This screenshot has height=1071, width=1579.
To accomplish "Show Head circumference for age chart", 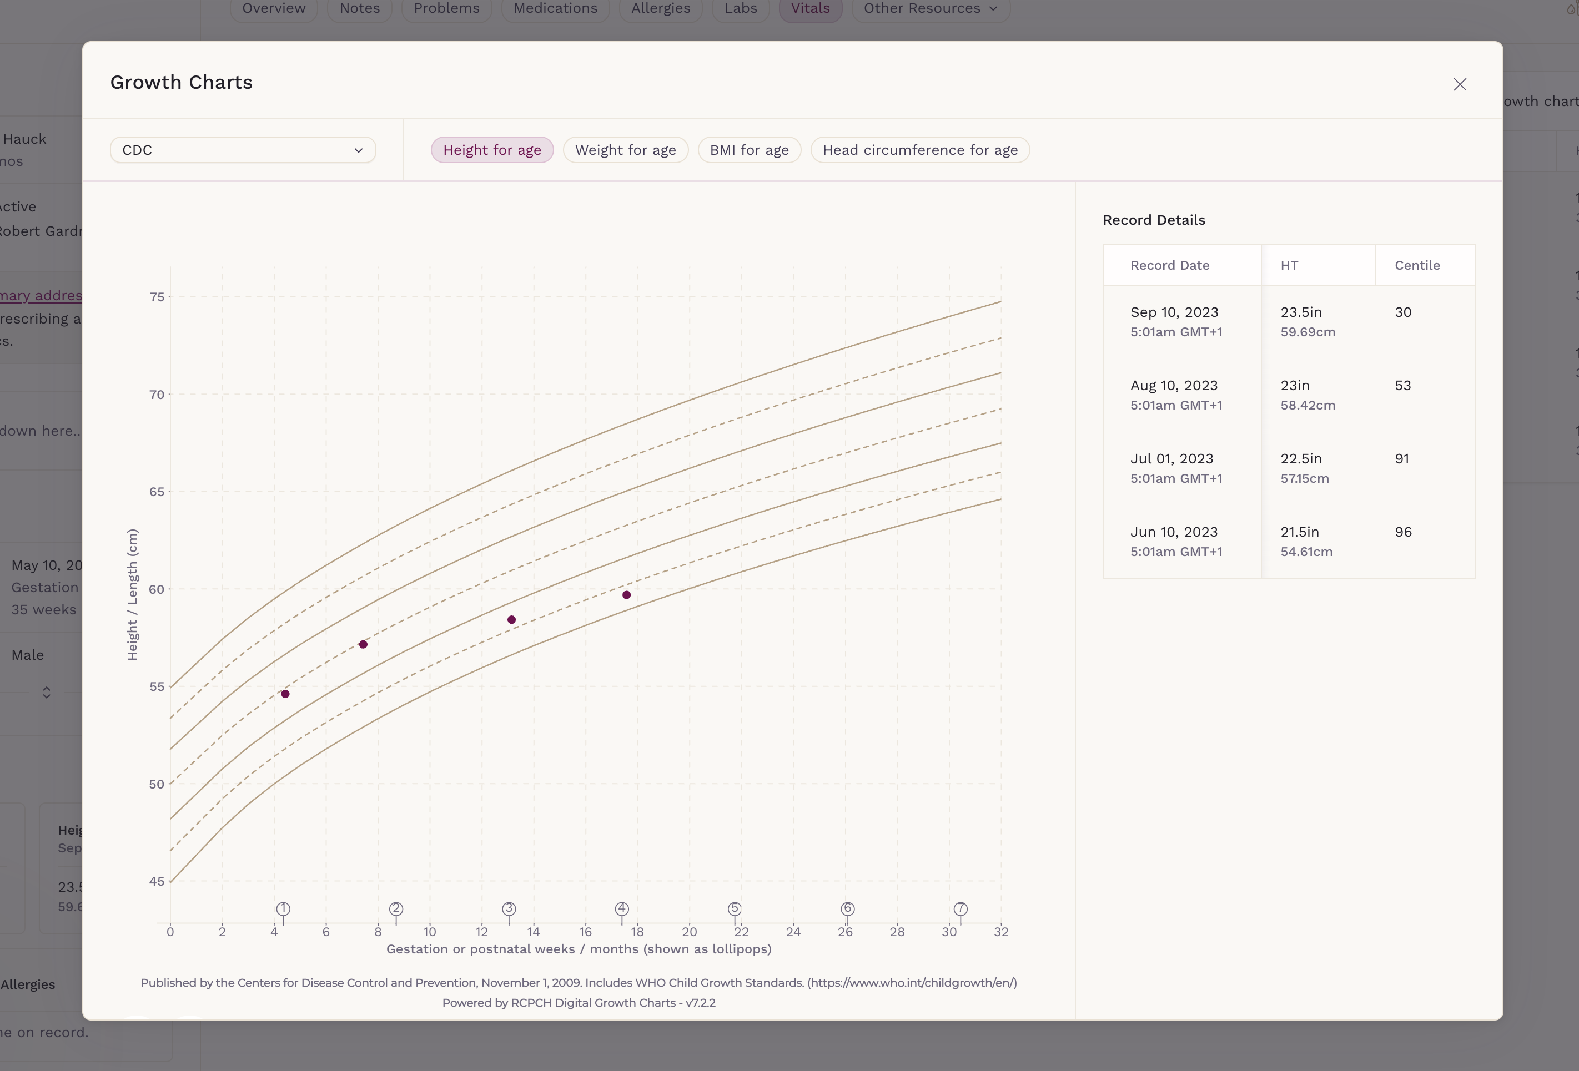I will 920,150.
